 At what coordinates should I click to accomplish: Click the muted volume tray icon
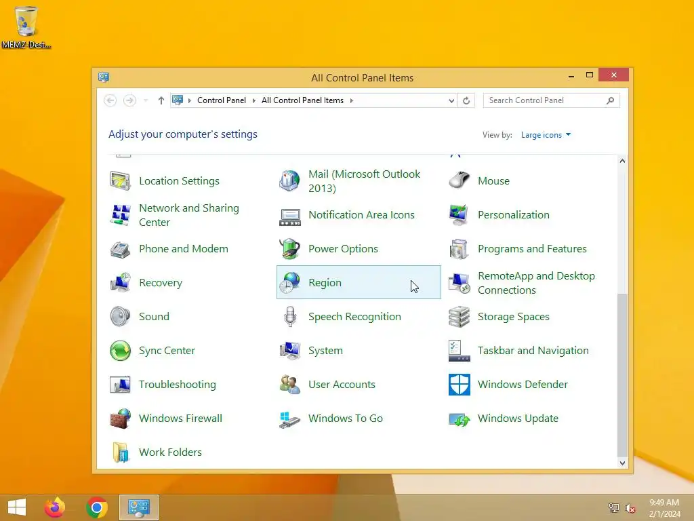coord(630,508)
